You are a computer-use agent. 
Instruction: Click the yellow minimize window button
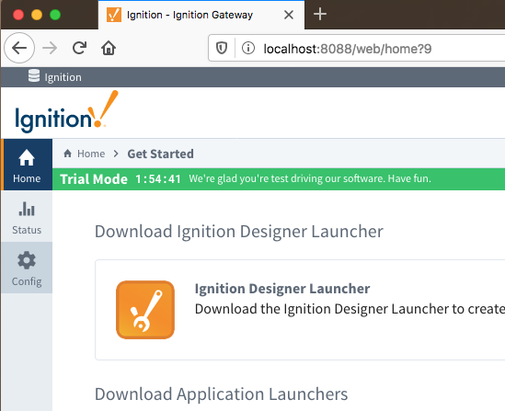[37, 15]
